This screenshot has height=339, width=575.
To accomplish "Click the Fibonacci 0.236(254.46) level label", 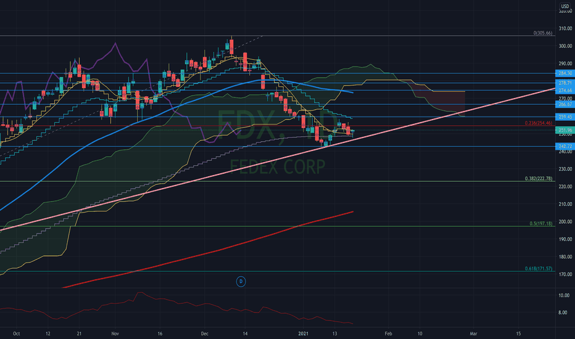I will [539, 123].
